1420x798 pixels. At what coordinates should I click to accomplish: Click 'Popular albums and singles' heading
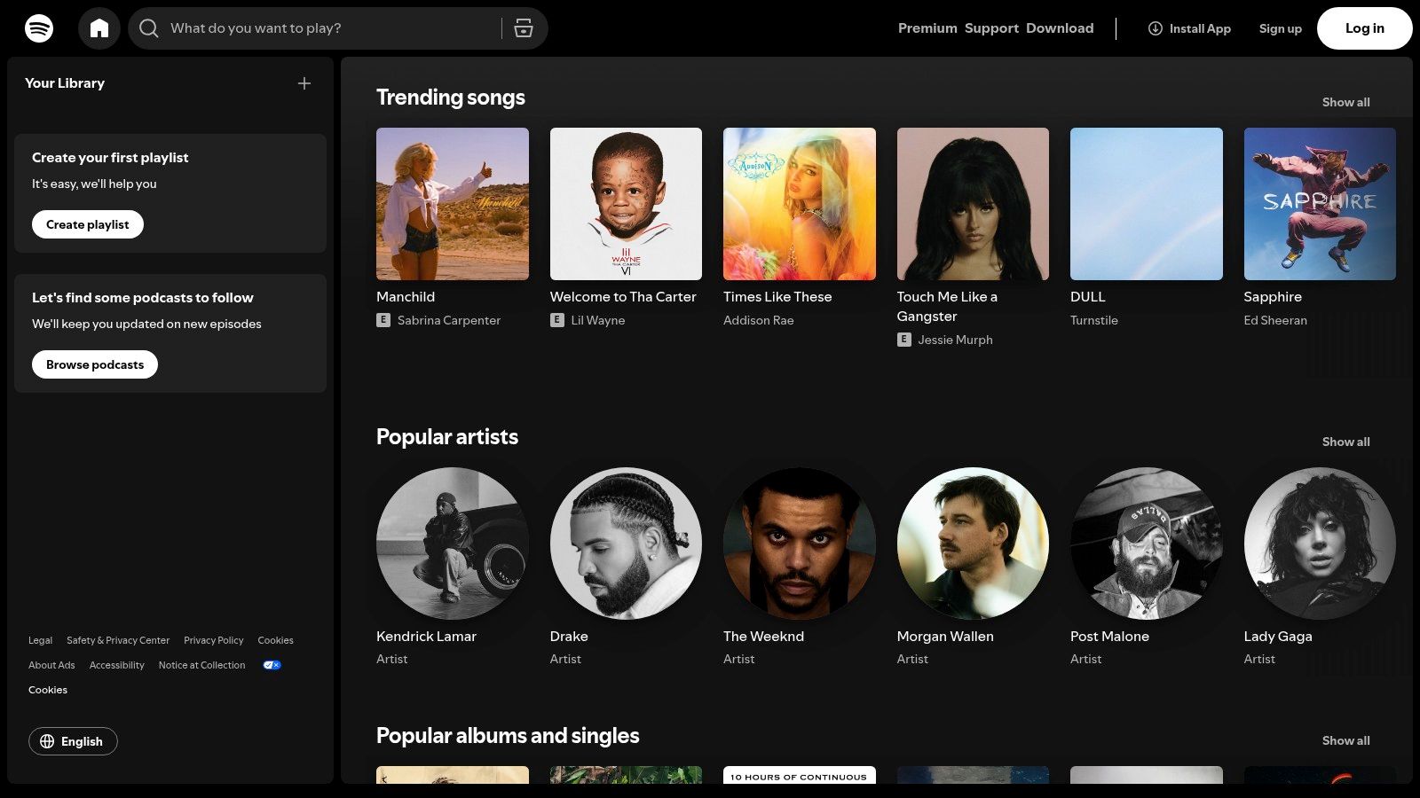508,736
